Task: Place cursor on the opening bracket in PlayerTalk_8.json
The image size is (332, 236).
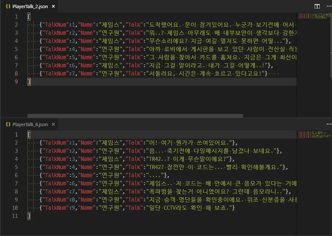Action: click(29, 135)
